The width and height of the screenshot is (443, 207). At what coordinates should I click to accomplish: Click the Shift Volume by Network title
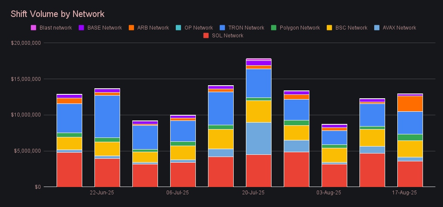click(x=57, y=14)
